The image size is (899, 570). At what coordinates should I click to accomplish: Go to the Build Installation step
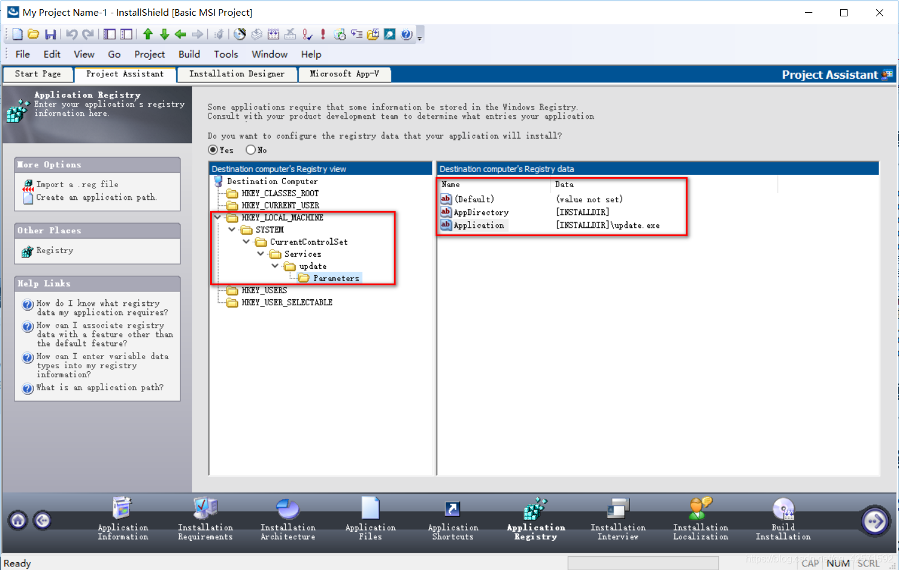point(783,519)
